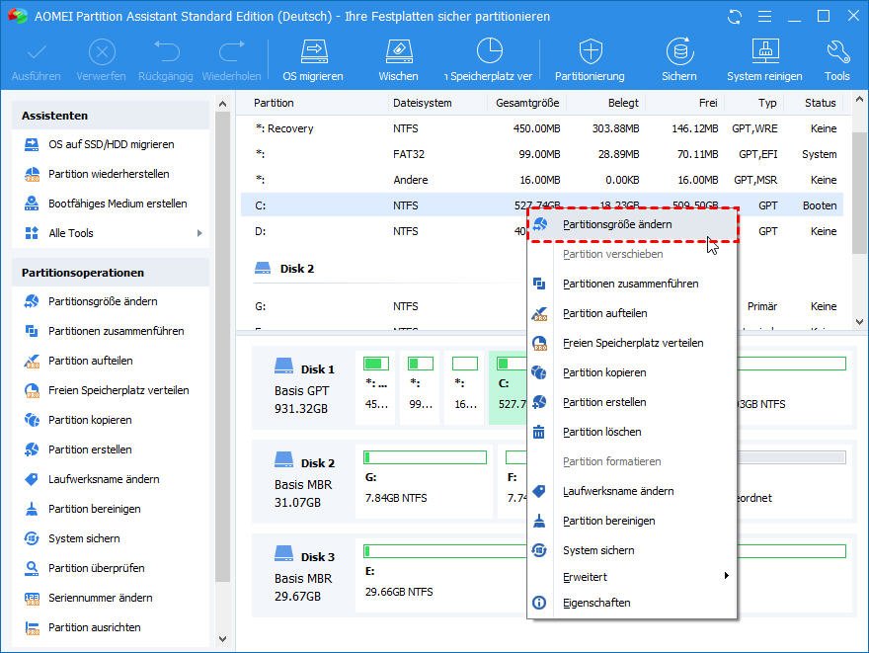Click the Partition column header
Image resolution: width=869 pixels, height=653 pixels.
point(274,103)
